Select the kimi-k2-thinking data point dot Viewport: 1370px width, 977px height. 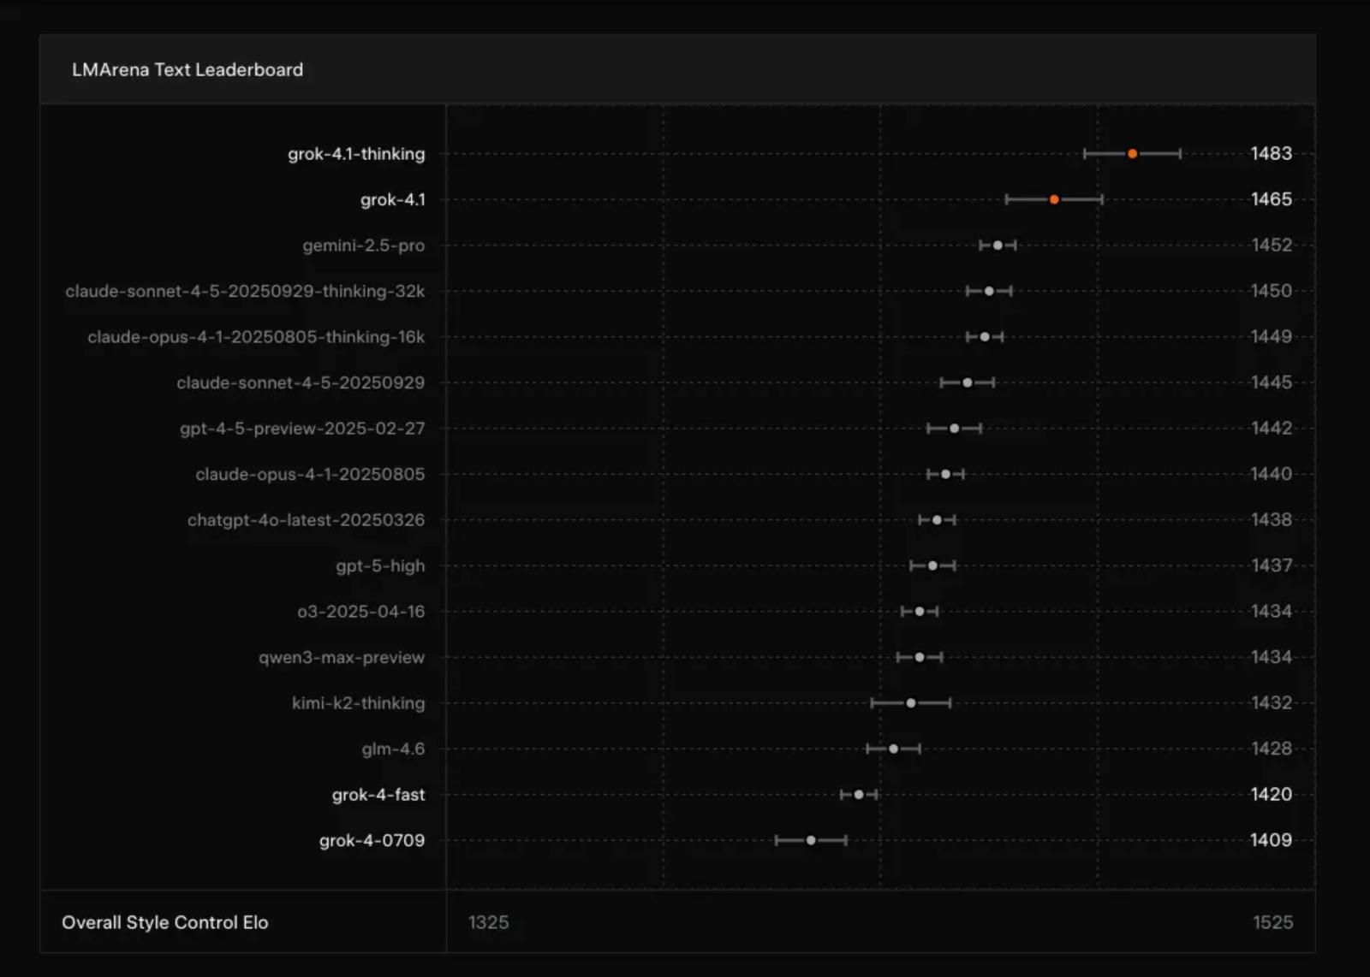911,703
